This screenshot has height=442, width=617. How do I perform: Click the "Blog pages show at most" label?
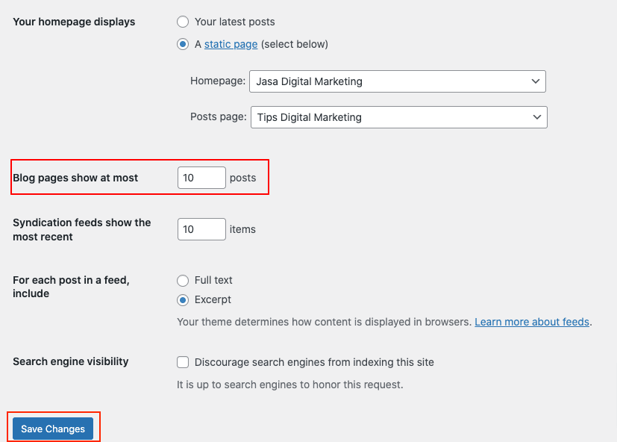coord(75,178)
